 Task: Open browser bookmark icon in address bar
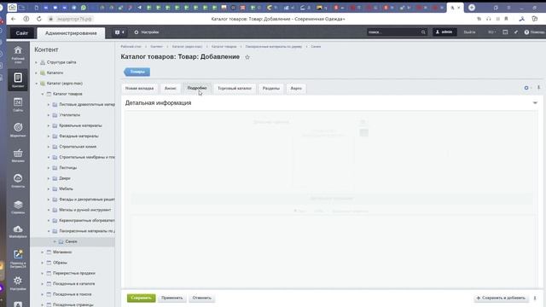(506, 19)
